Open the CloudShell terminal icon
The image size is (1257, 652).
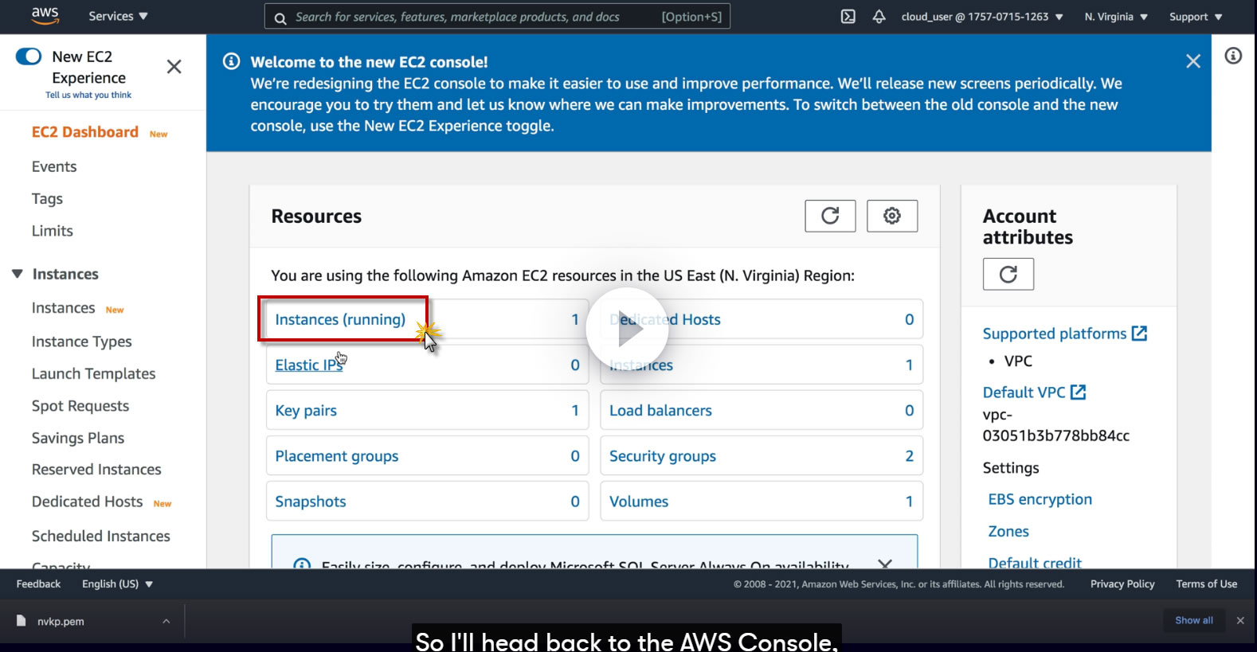[x=848, y=17]
